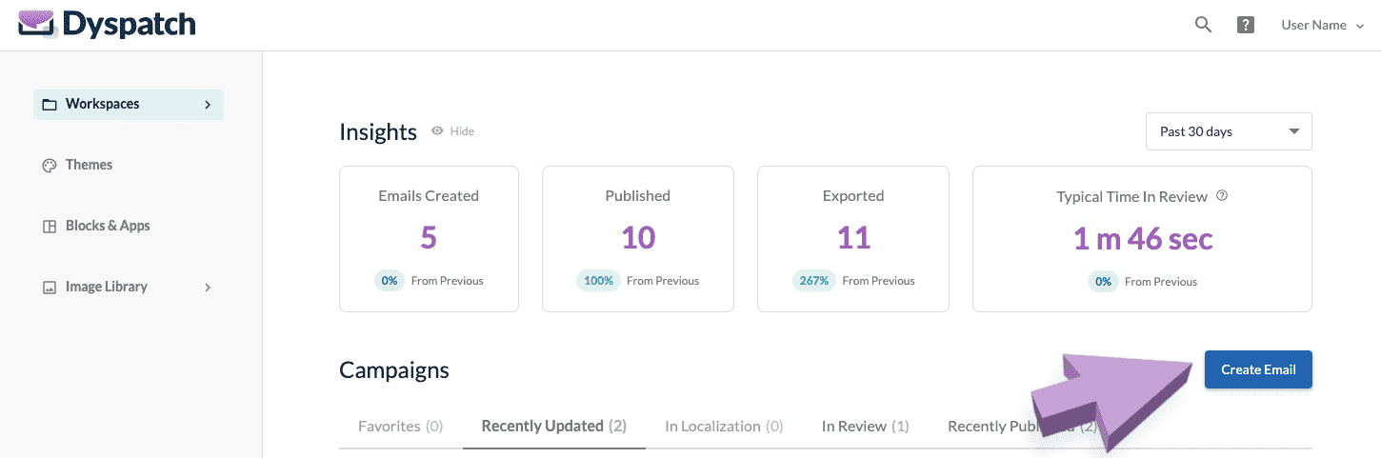The width and height of the screenshot is (1381, 458).
Task: Expand the Image Library chevron
Action: pyautogui.click(x=208, y=288)
